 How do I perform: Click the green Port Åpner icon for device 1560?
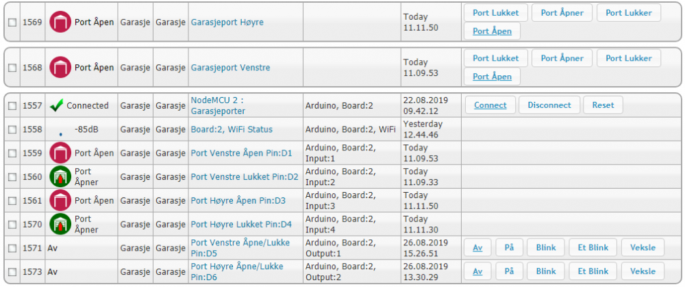pos(60,177)
